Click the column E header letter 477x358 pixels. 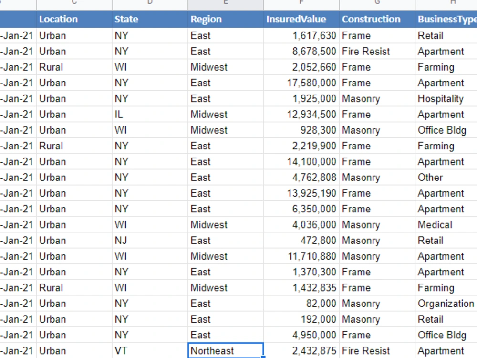coord(226,2)
